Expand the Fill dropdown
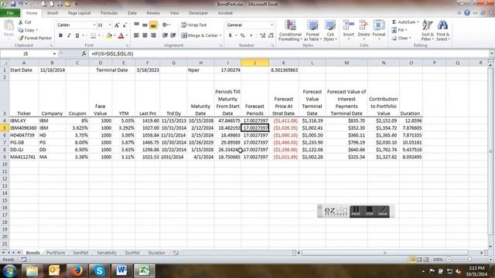The width and height of the screenshot is (495, 278). (405, 30)
